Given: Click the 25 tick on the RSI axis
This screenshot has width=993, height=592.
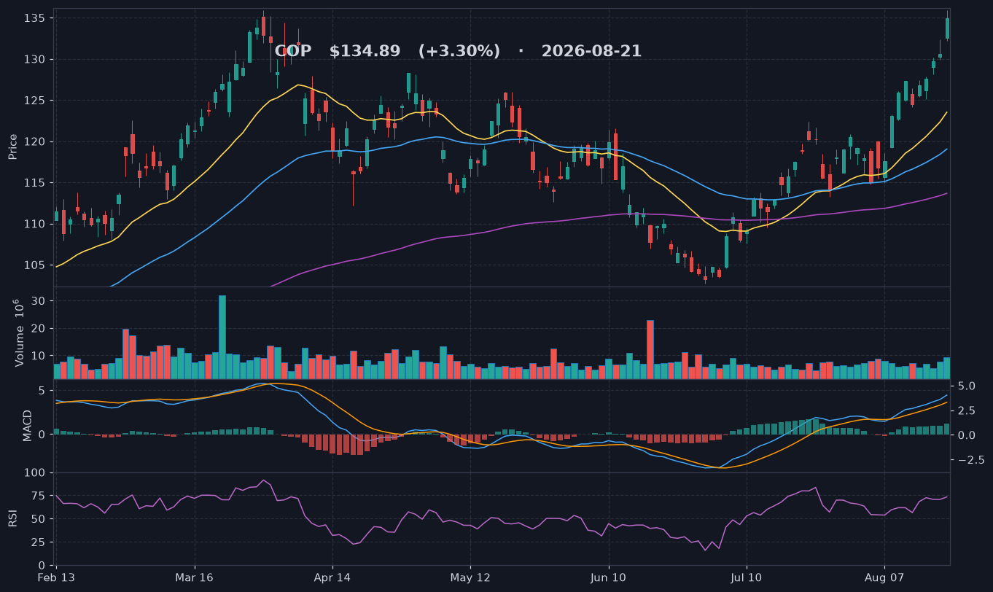Looking at the screenshot, I should (39, 542).
